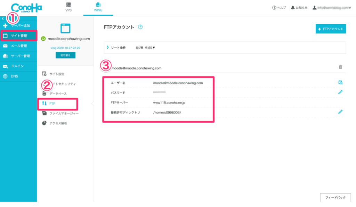Screen dimensions: 356x207
Task: Click the username value moodle@moodle.conohawing.com
Action: [178, 83]
